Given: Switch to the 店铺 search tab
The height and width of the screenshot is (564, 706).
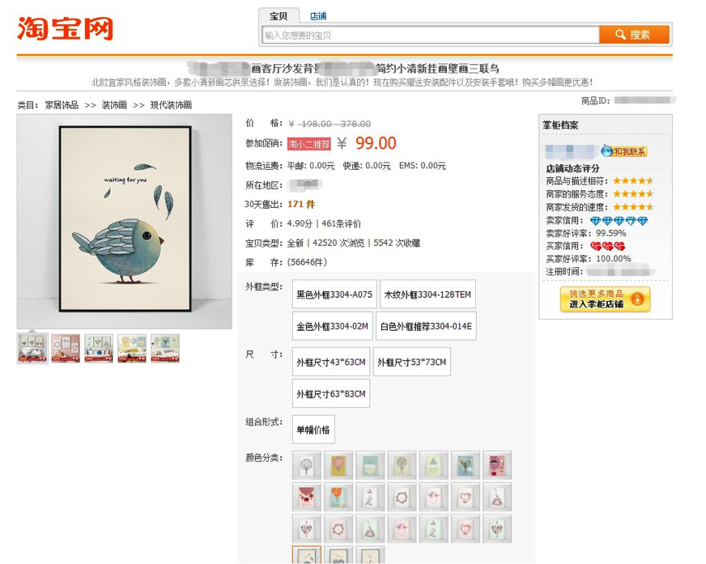Looking at the screenshot, I should [318, 16].
